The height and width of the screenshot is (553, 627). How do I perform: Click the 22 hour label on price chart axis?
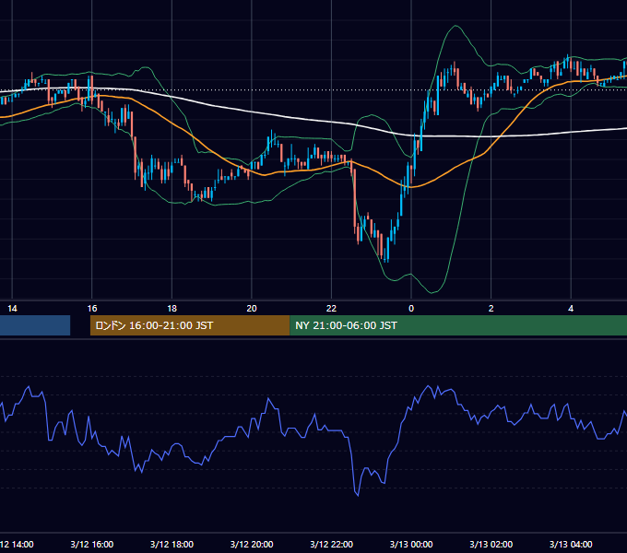pyautogui.click(x=332, y=309)
